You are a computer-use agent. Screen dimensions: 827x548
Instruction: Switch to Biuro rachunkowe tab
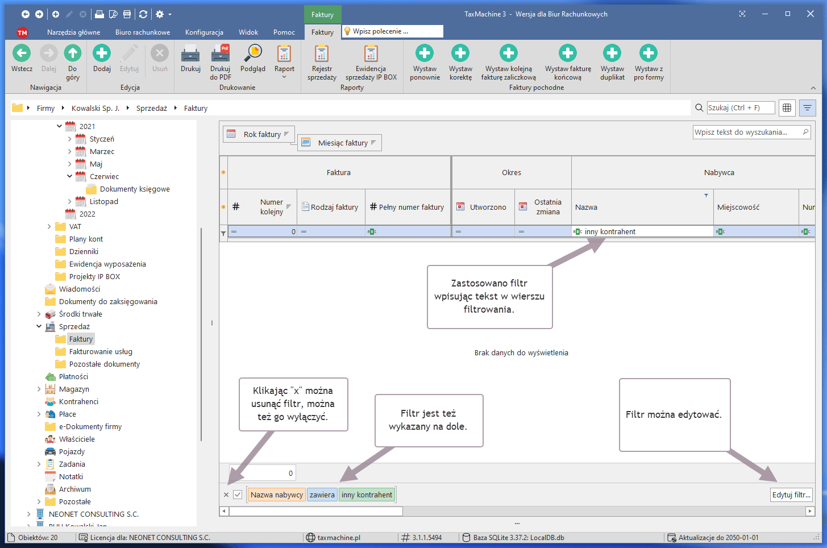[x=143, y=32]
